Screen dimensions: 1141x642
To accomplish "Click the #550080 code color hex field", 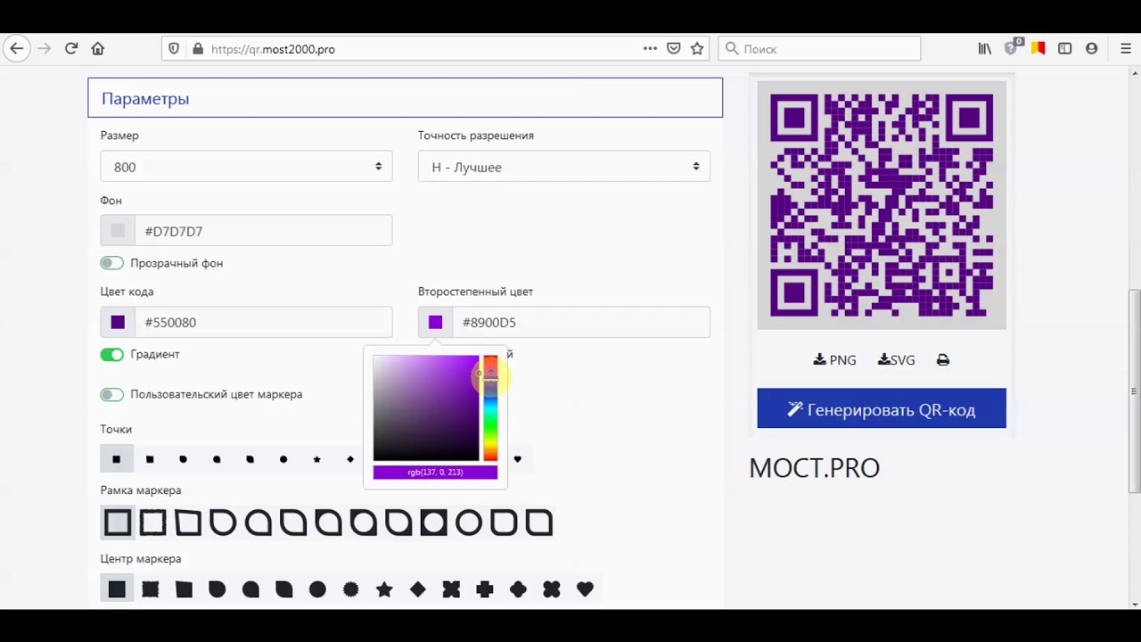I will click(263, 322).
